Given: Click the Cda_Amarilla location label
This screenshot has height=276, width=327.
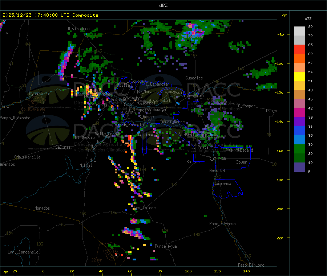Looking at the screenshot, I should click(x=27, y=157).
